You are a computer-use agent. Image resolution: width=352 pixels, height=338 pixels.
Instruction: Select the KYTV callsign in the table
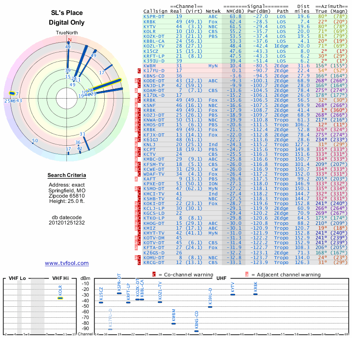click(x=150, y=26)
